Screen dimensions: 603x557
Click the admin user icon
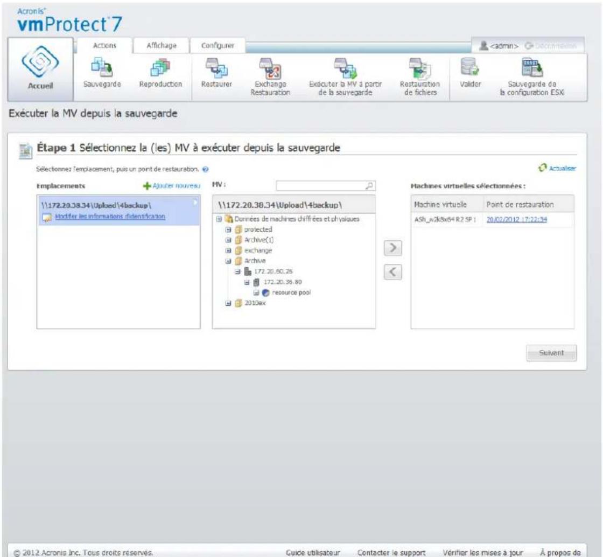point(484,46)
